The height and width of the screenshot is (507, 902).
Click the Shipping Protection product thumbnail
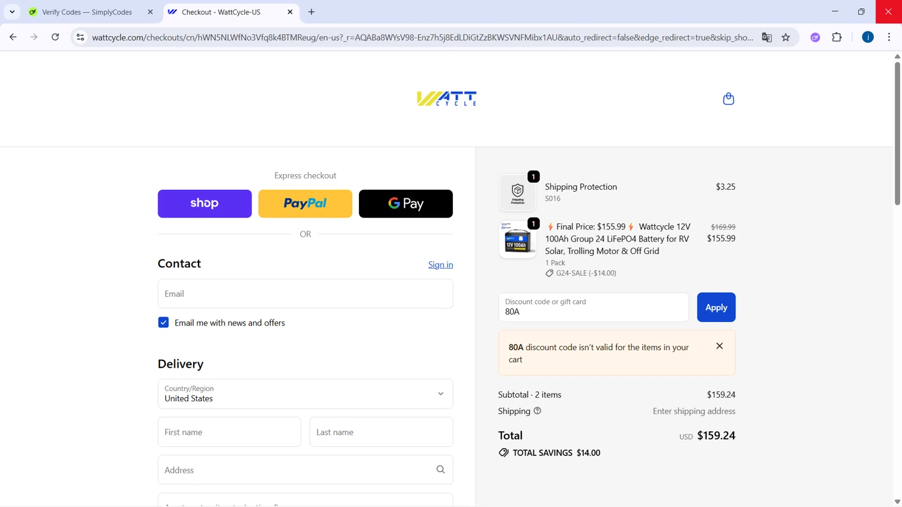pos(518,192)
